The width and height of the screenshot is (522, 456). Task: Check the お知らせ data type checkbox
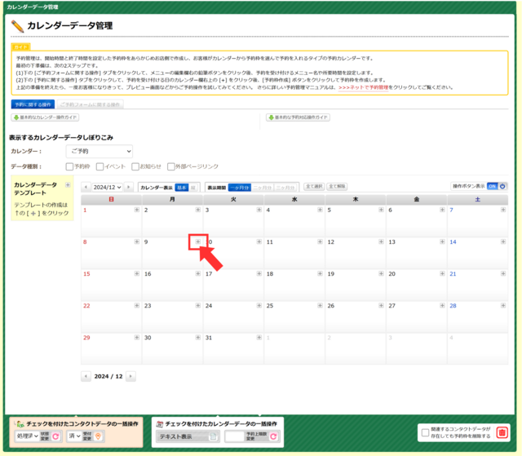click(x=135, y=166)
